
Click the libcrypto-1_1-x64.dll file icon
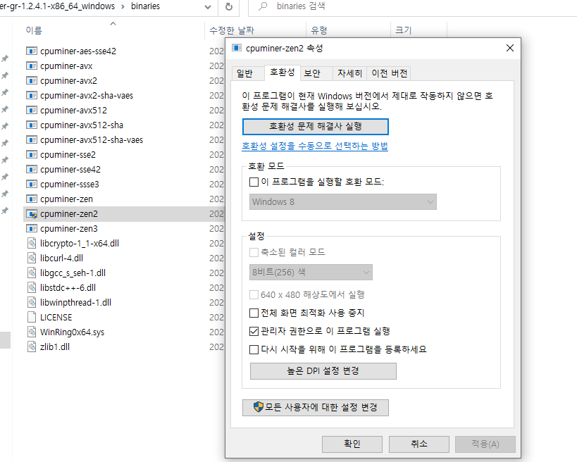tap(32, 243)
